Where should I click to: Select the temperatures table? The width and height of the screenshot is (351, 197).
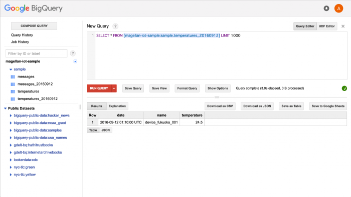click(x=29, y=91)
